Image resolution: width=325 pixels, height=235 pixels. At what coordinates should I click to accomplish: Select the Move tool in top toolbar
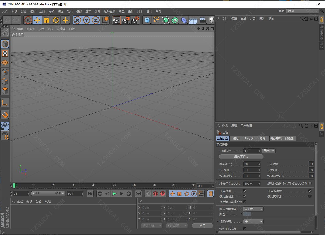37,20
